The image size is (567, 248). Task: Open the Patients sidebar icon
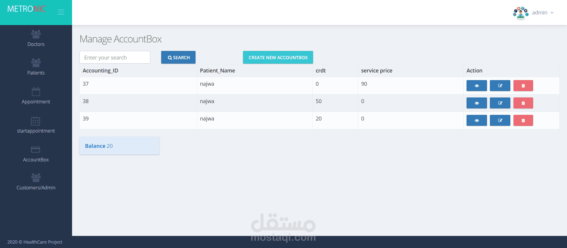coord(36,63)
